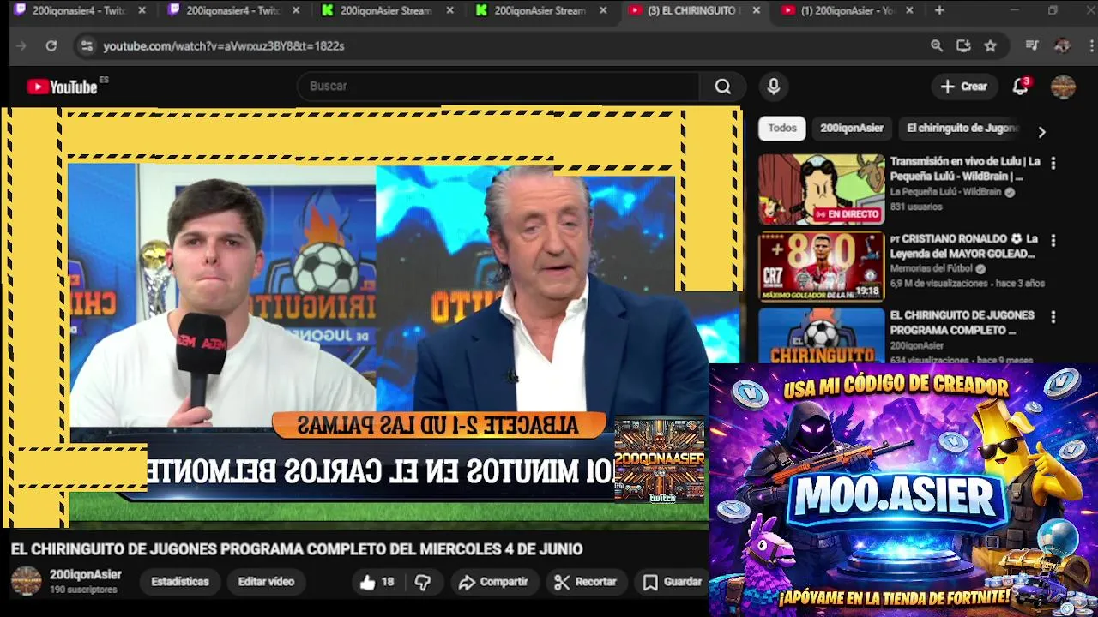Close first 200iqonasier4 Twitch tab
The width and height of the screenshot is (1098, 617).
142,10
